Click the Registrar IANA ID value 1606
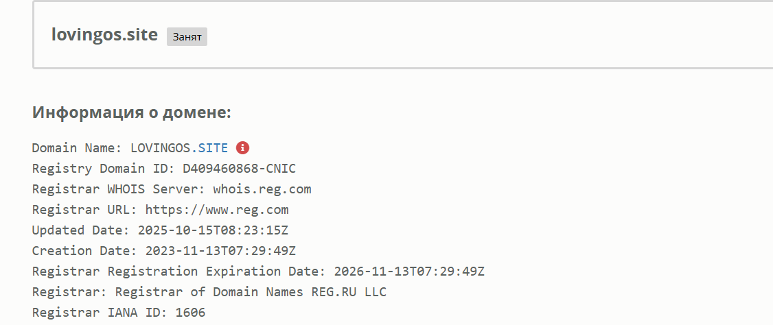 (190, 312)
